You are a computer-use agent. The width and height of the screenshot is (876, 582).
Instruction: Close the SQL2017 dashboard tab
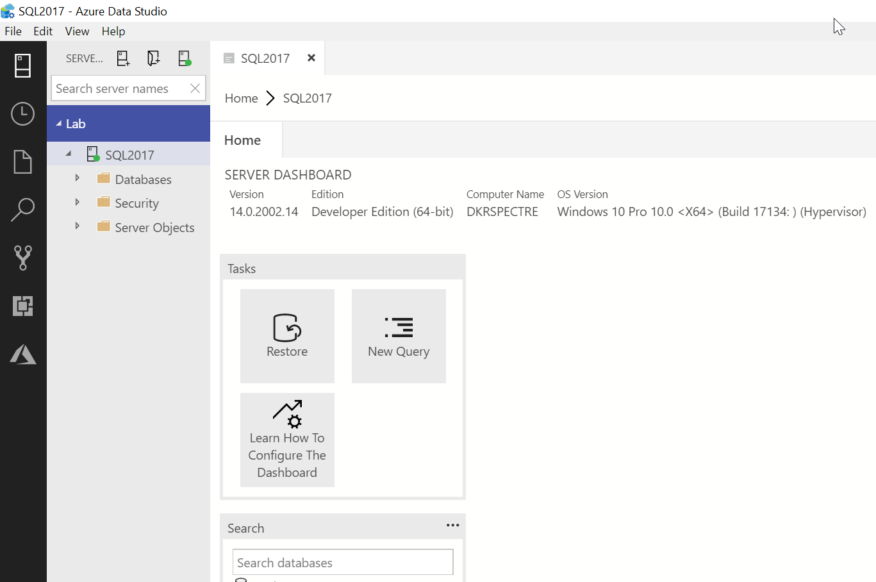[311, 58]
